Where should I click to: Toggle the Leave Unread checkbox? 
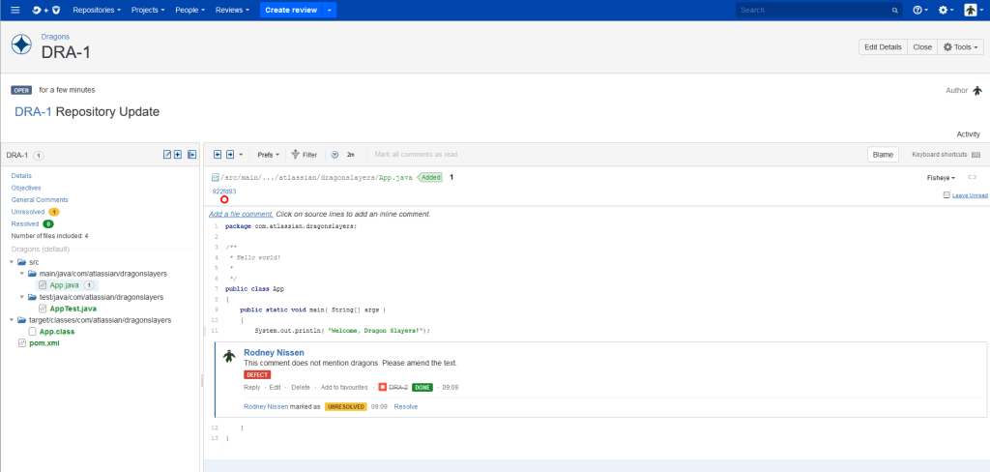coord(946,195)
